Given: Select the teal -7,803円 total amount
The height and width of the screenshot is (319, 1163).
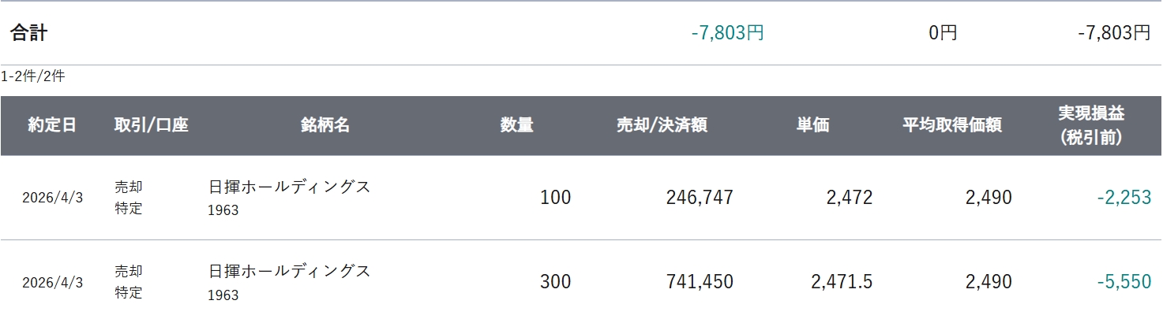Looking at the screenshot, I should pos(727,33).
